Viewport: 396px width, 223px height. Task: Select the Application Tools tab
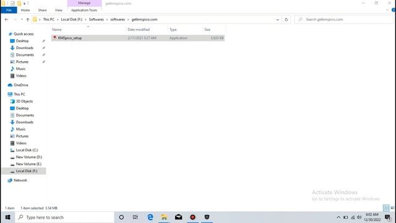[84, 10]
